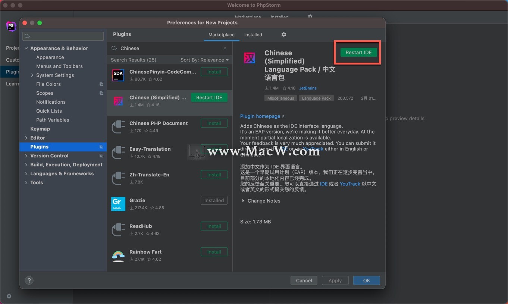Install Zh-Translate-En plugin
This screenshot has width=508, height=304.
click(x=214, y=175)
